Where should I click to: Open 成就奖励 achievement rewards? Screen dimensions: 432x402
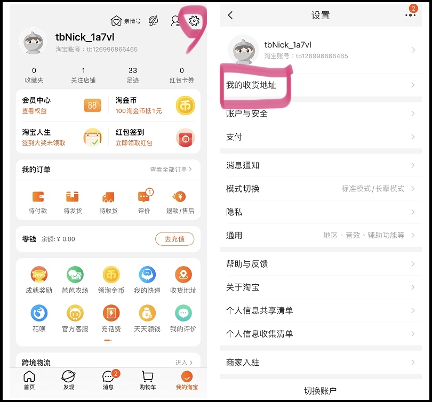pyautogui.click(x=39, y=280)
